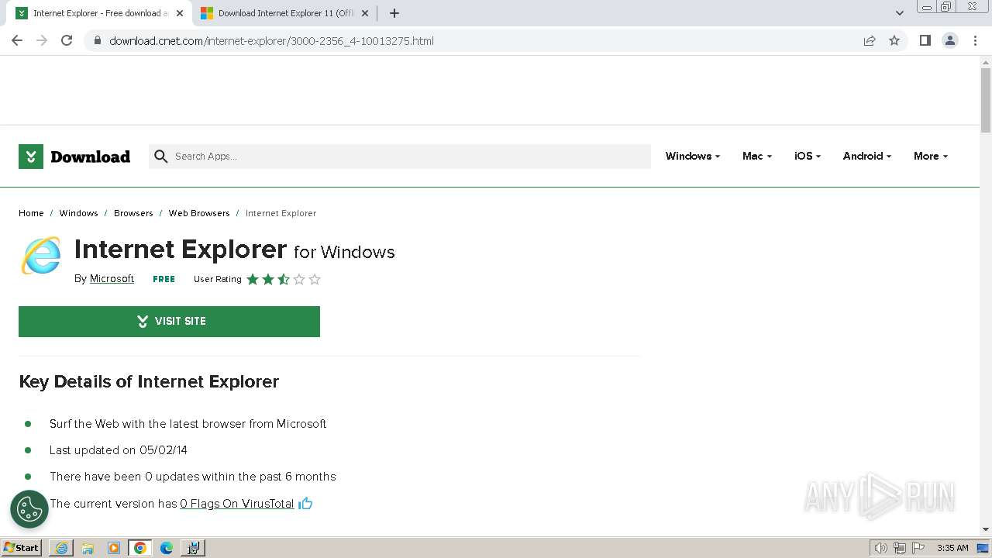Click the browser forward arrow
Viewport: 992px width, 558px height.
pos(42,40)
